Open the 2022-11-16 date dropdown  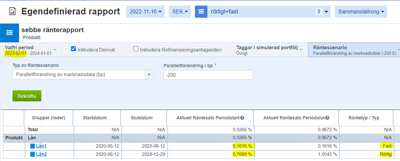click(145, 12)
